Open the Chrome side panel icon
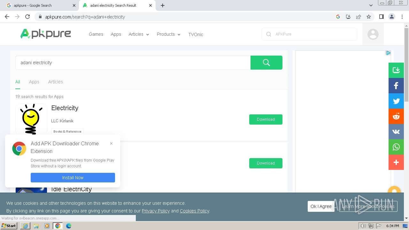The width and height of the screenshot is (409, 230). 381,17
